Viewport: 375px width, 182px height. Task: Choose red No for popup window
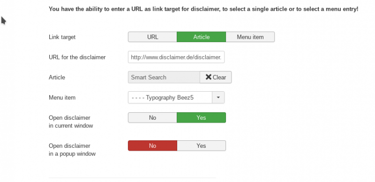coord(153,146)
